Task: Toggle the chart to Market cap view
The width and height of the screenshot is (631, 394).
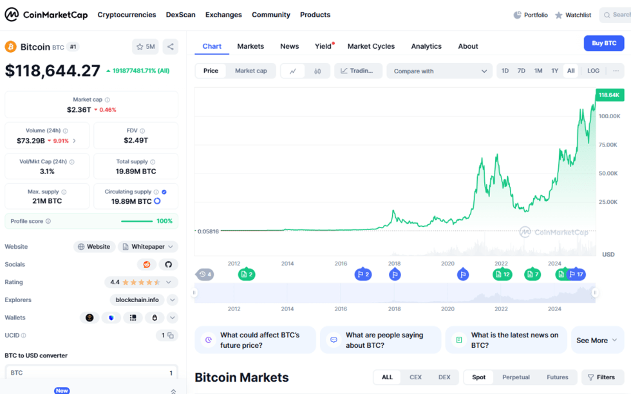Action: coord(251,71)
